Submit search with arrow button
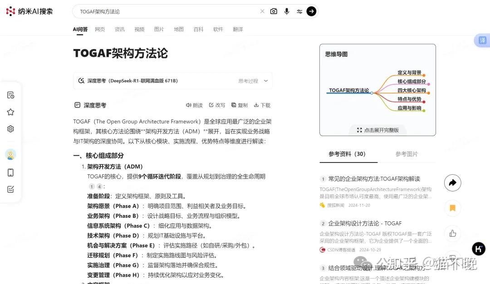 [311, 11]
